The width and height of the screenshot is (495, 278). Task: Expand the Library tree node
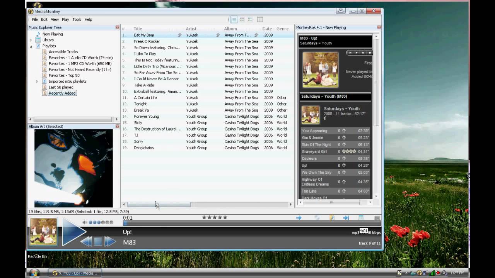31,40
